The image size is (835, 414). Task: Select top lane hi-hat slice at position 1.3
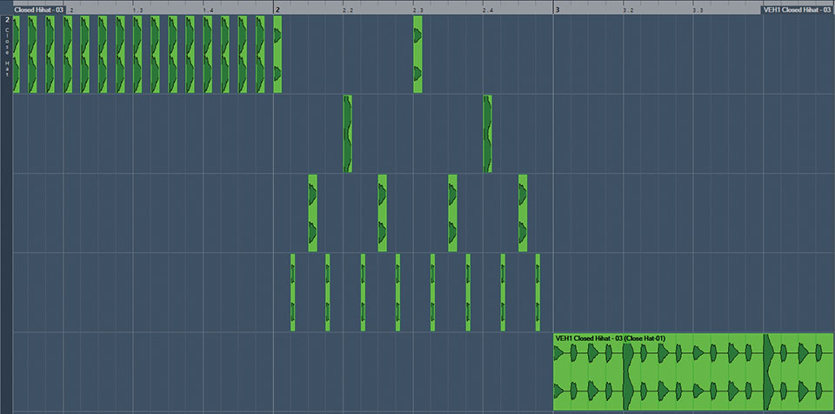point(137,54)
